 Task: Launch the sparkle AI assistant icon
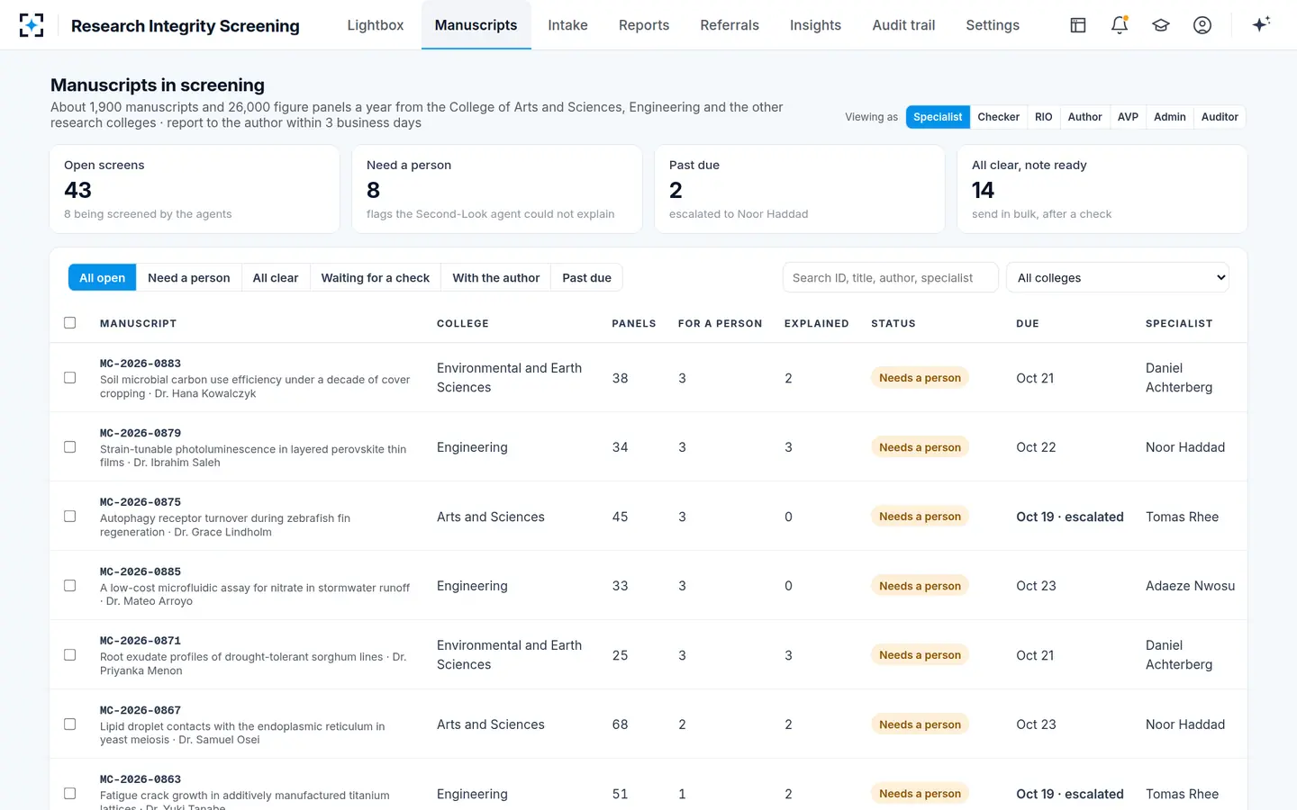pyautogui.click(x=1261, y=24)
